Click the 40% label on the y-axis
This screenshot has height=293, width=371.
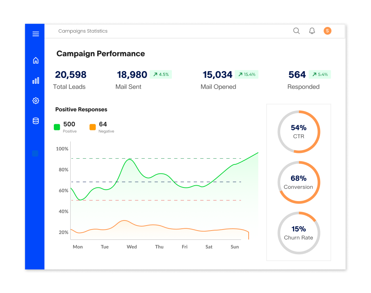[64, 211]
